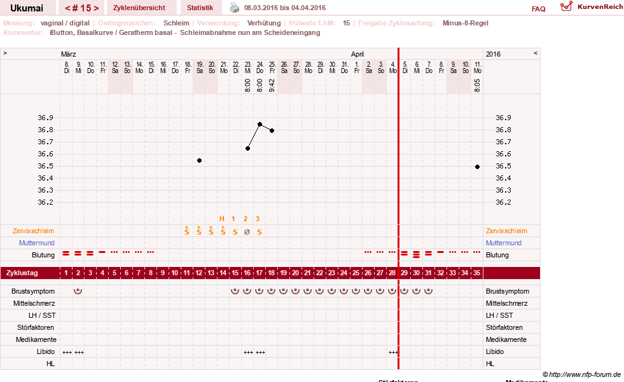624x382 pixels.
Task: Click the Minus-8-Regel value
Action: [x=465, y=23]
